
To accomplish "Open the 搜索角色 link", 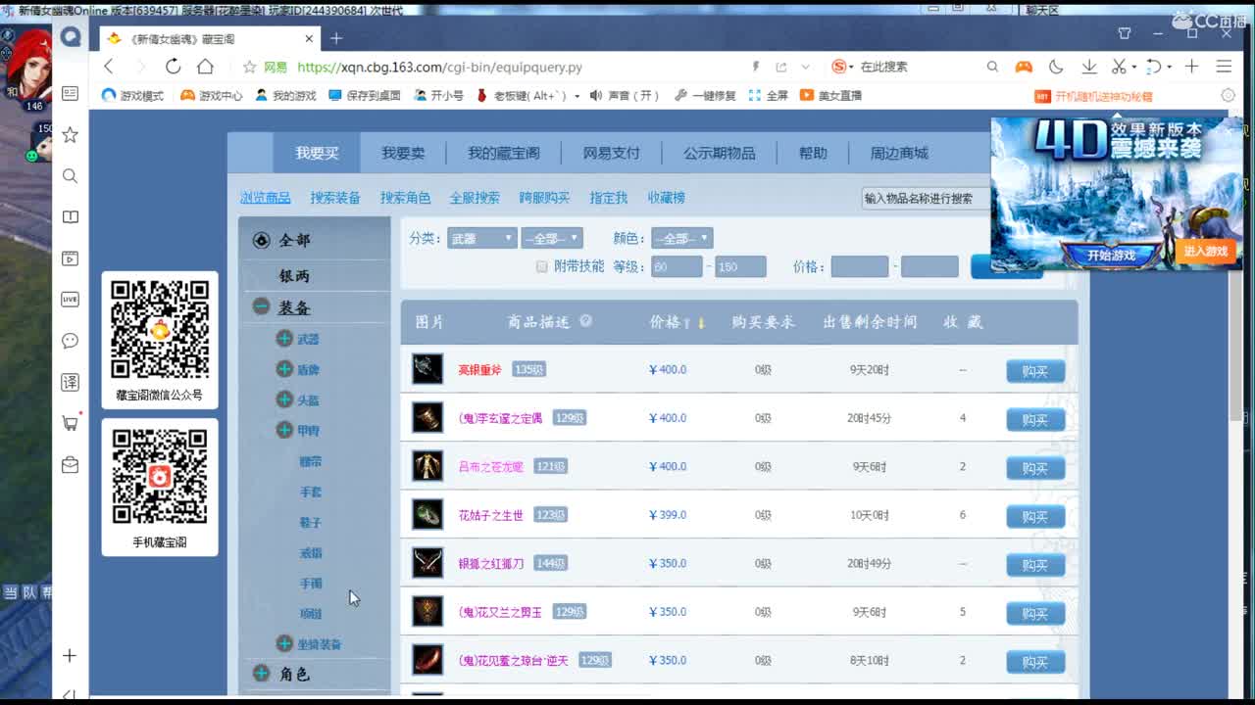I will tap(405, 198).
